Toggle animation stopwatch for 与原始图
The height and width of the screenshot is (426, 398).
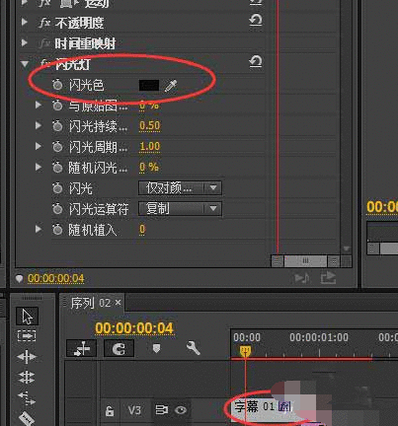(x=57, y=106)
